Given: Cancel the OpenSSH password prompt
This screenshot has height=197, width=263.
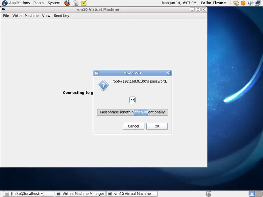Looking at the screenshot, I should [133, 126].
